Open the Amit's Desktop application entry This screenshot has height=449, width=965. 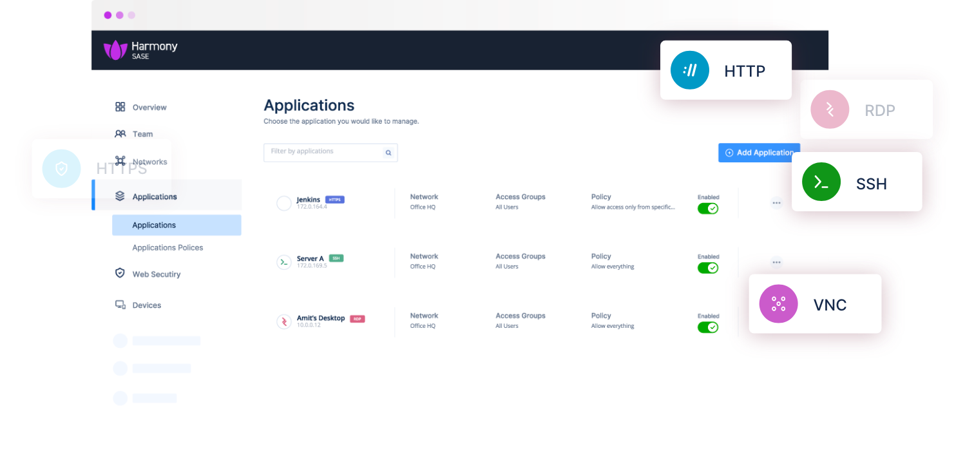tap(320, 318)
